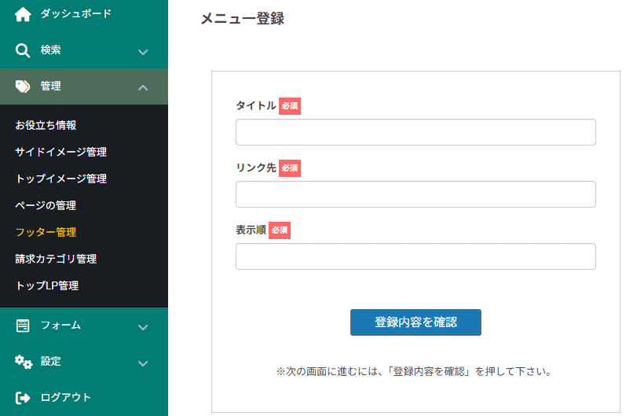The width and height of the screenshot is (626, 416).
Task: Click the 設定 gears icon
Action: pos(23,362)
